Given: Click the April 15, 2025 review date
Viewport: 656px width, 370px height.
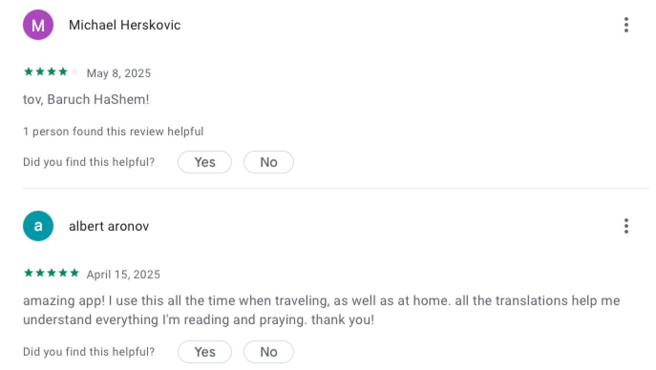Looking at the screenshot, I should 123,275.
